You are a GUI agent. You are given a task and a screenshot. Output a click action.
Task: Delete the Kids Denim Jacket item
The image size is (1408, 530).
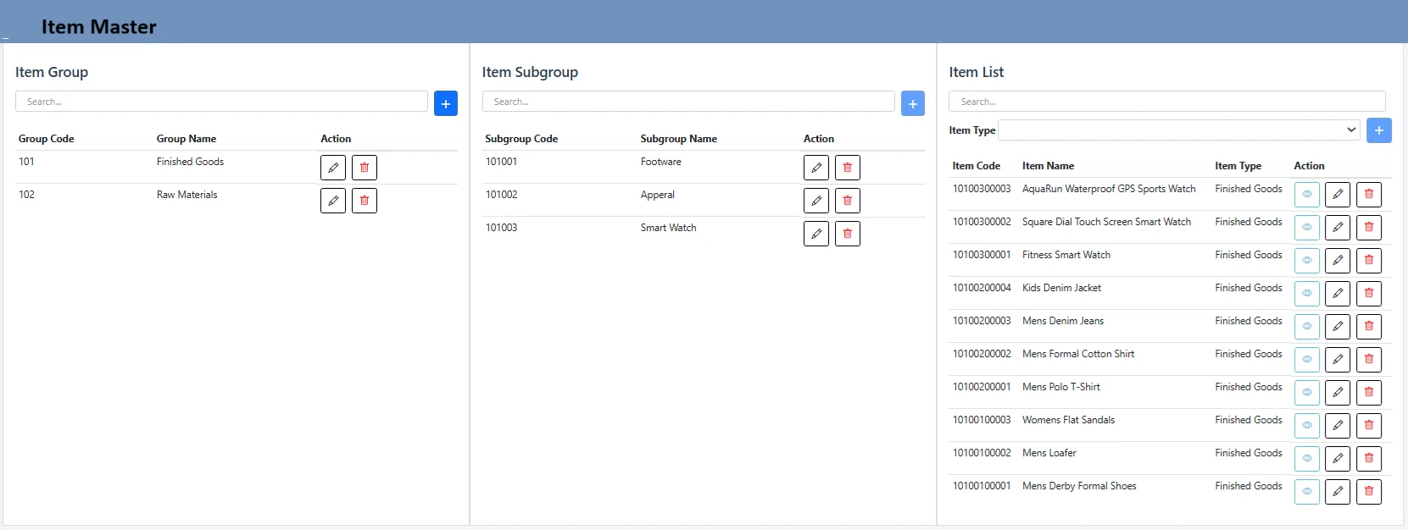pyautogui.click(x=1368, y=294)
